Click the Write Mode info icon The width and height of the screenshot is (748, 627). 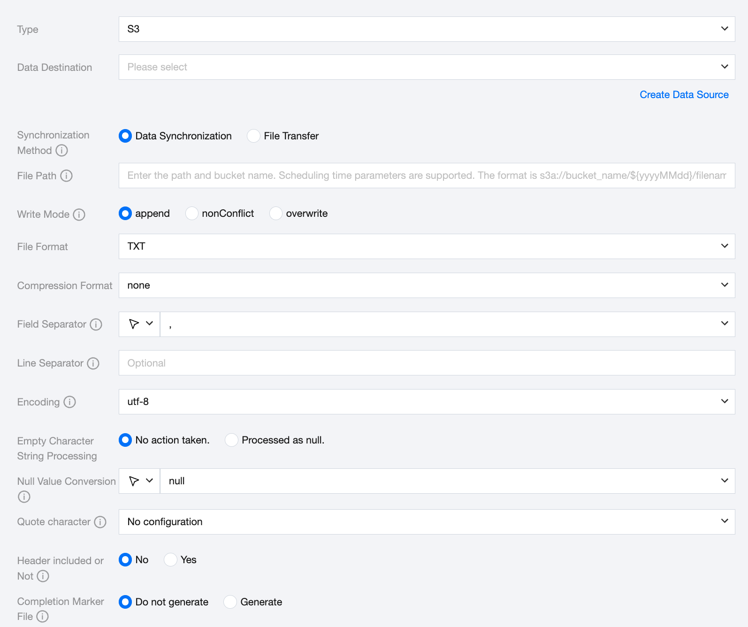[79, 214]
